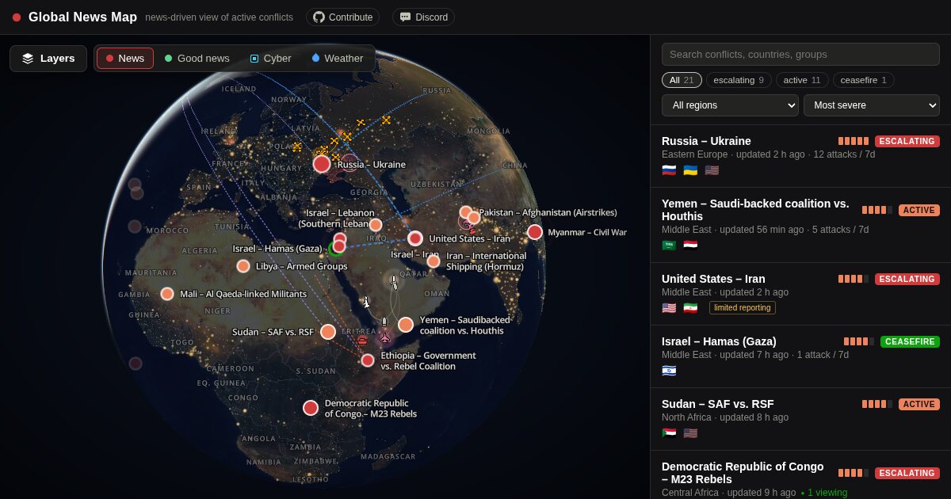Click the Yemen flag in Yemen row
The height and width of the screenshot is (499, 951).
pyautogui.click(x=690, y=246)
